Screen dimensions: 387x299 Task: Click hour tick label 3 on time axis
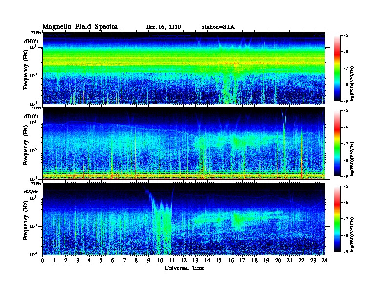78,260
